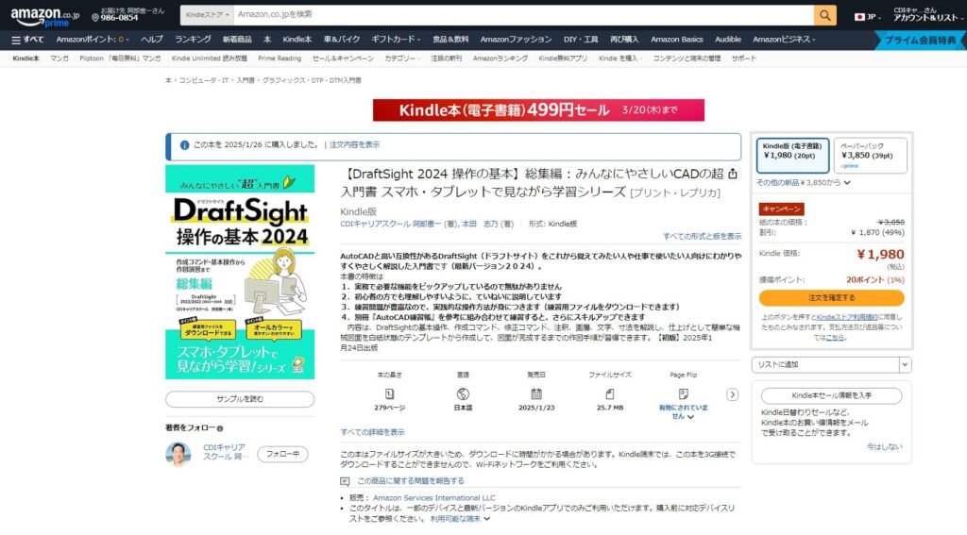Click the 注文を確定する button
Image resolution: width=967 pixels, height=535 pixels.
click(831, 298)
